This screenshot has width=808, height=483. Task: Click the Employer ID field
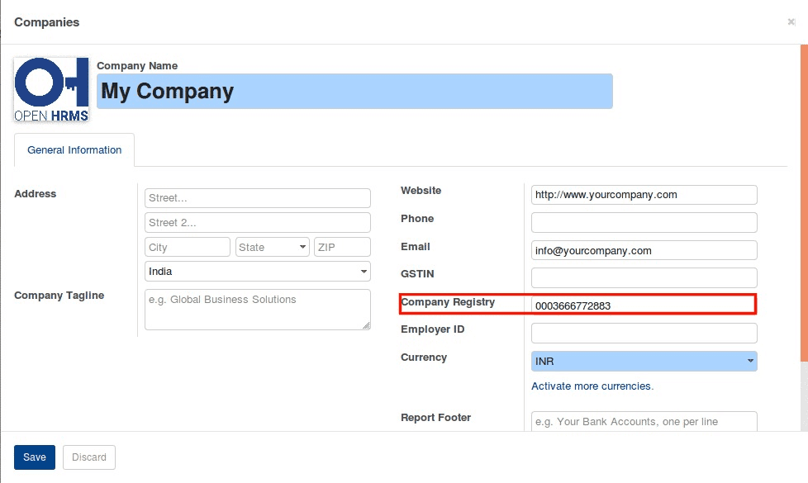pos(644,333)
